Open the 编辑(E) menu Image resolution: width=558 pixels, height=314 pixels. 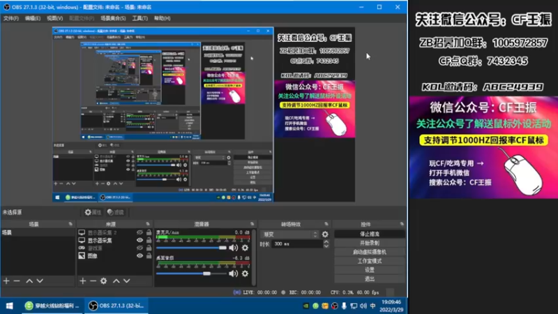pos(32,18)
